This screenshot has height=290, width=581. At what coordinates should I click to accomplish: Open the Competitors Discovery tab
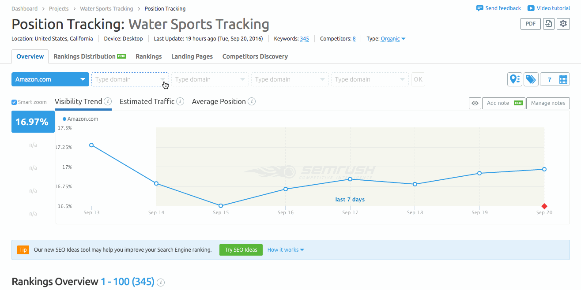(255, 56)
